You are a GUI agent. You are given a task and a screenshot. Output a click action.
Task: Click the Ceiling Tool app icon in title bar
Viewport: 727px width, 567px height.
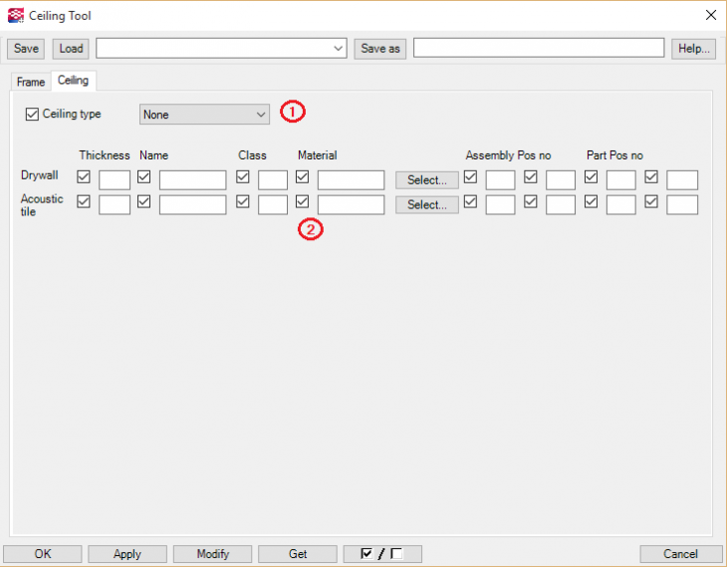click(14, 15)
